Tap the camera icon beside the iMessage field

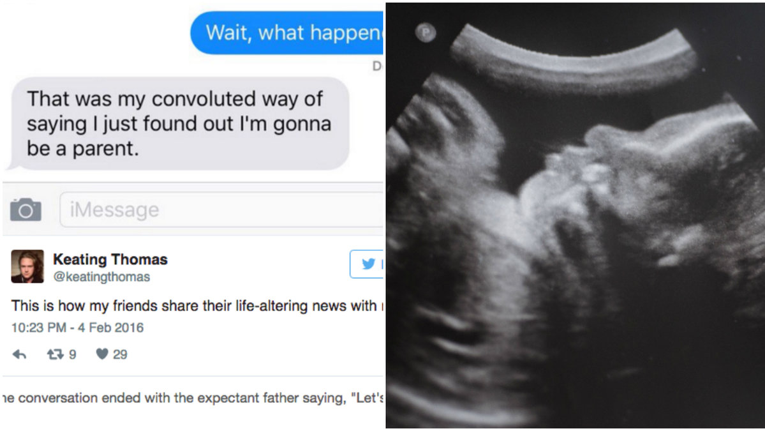tap(26, 210)
